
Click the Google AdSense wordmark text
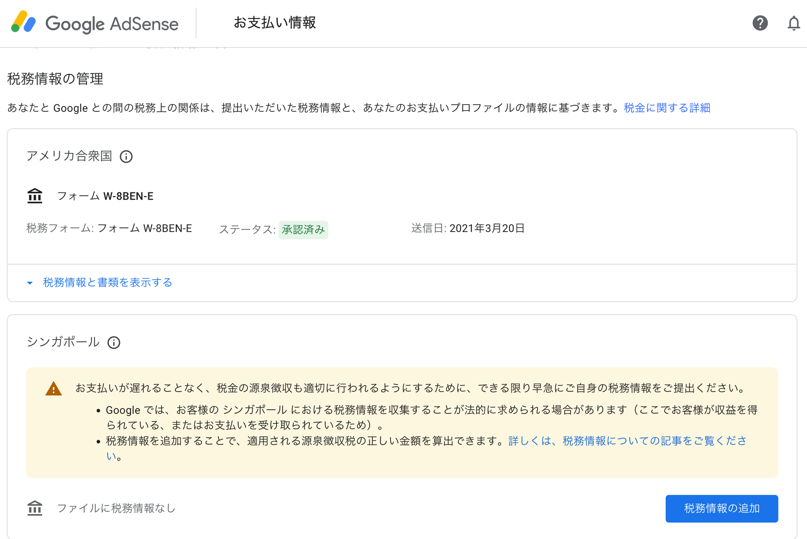pyautogui.click(x=112, y=24)
